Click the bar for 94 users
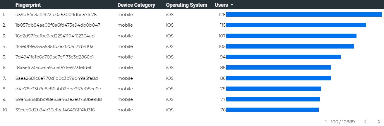The height and width of the screenshot is (126, 384). 283,57
